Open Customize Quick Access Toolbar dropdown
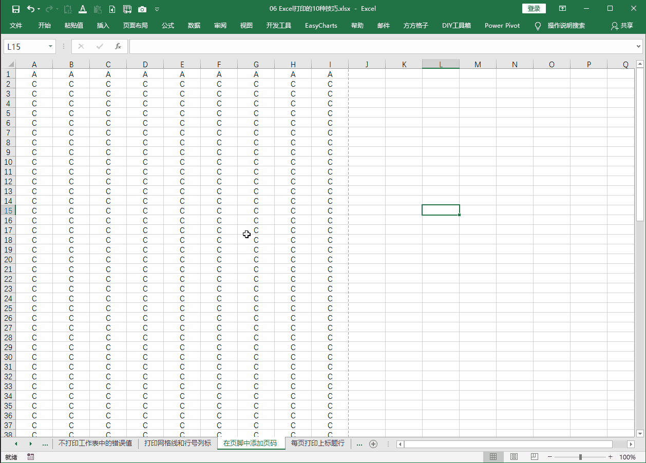The height and width of the screenshot is (463, 646). 157,9
